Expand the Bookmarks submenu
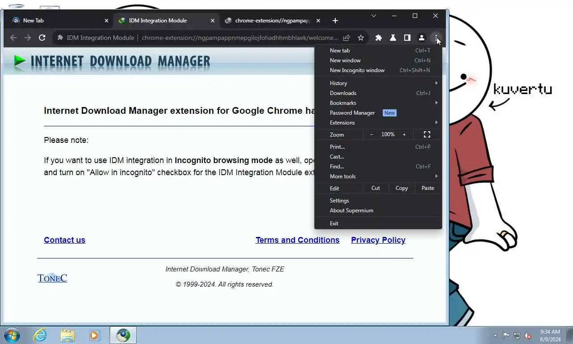 click(378, 103)
